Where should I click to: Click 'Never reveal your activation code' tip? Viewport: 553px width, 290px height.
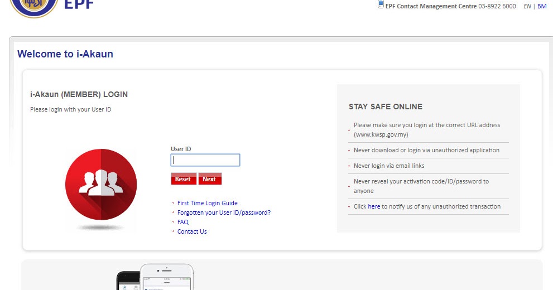pyautogui.click(x=421, y=186)
